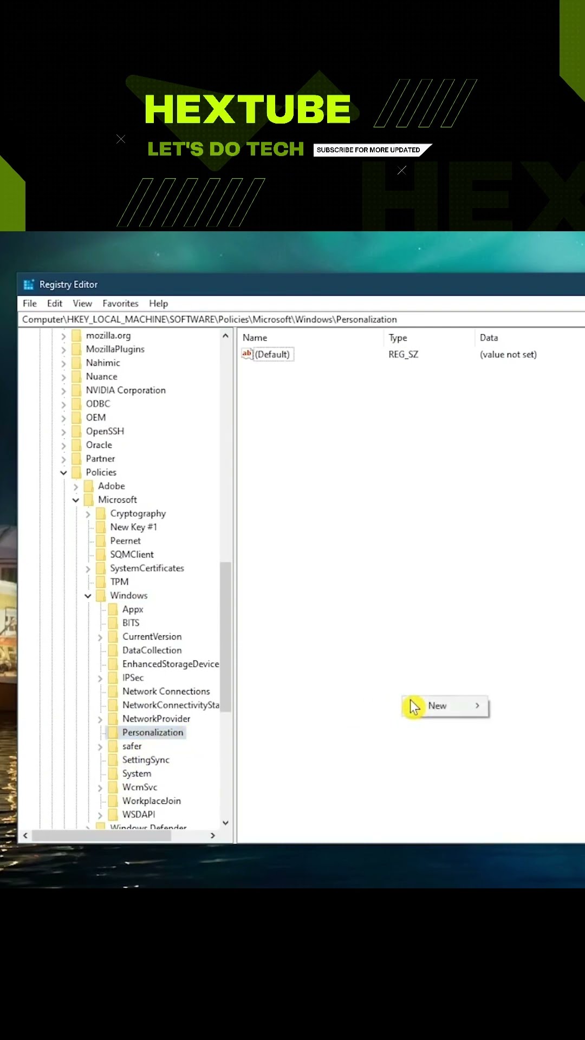Click the REG_SZ type cell

pyautogui.click(x=403, y=354)
